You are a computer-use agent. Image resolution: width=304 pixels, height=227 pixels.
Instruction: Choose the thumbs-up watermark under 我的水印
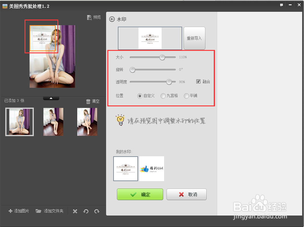click(x=152, y=169)
